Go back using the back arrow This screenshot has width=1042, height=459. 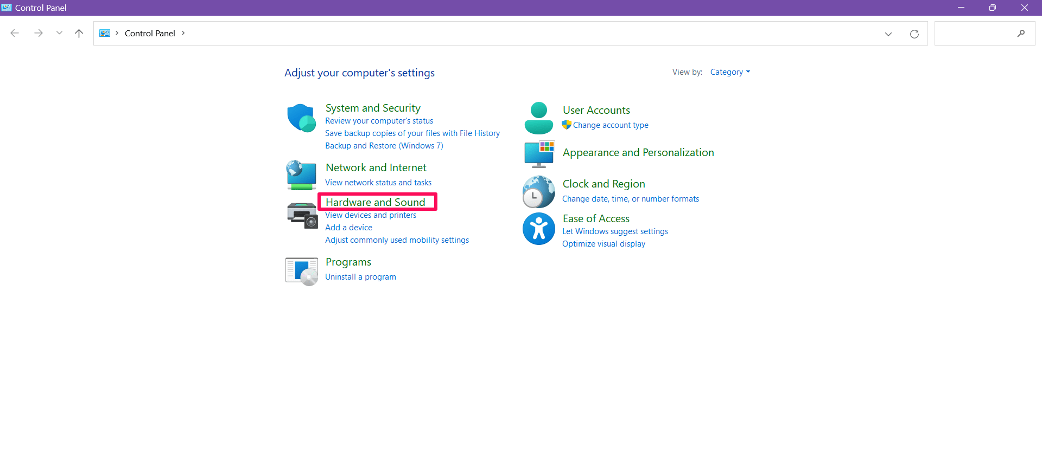(x=15, y=33)
